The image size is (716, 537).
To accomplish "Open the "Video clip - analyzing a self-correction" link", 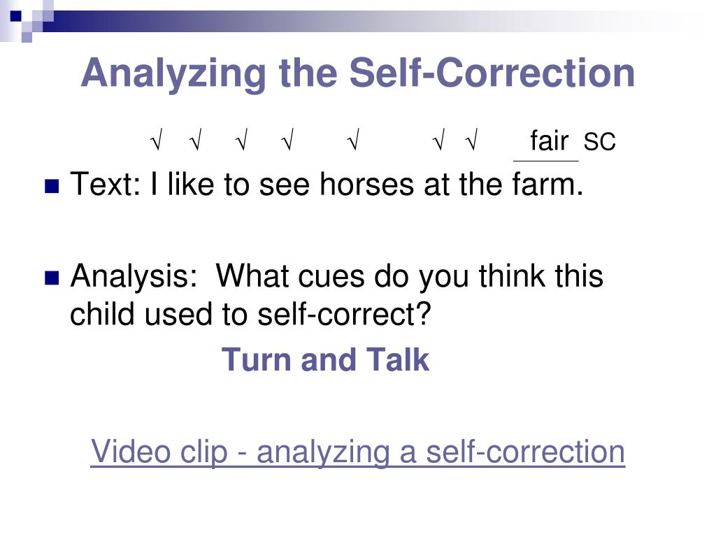I will tap(357, 451).
